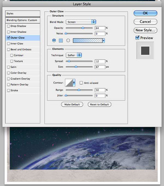Click the glow gradient preview bar
Image resolution: width=164 pixels, height=186 pixels.
pos(87,40)
